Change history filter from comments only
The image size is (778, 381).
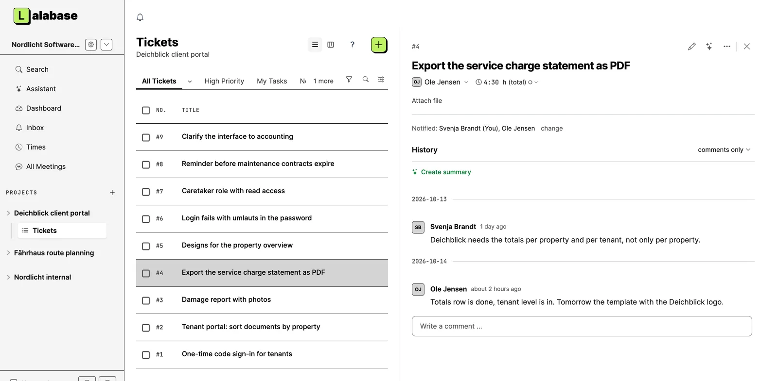724,150
